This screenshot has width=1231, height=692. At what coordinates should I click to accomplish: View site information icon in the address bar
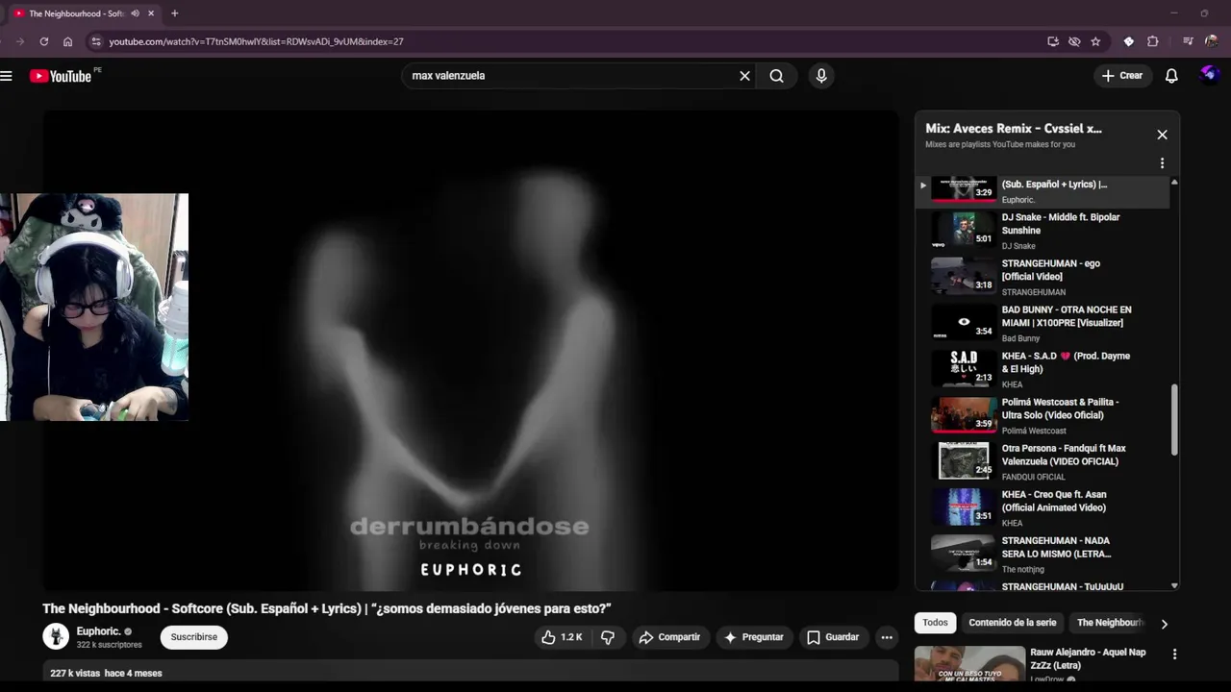tap(95, 41)
